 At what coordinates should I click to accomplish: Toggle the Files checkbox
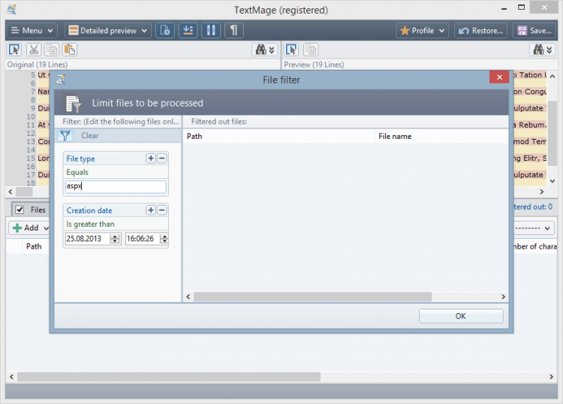click(20, 210)
